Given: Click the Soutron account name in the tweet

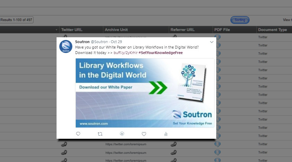Looking at the screenshot, I should (x=82, y=42).
